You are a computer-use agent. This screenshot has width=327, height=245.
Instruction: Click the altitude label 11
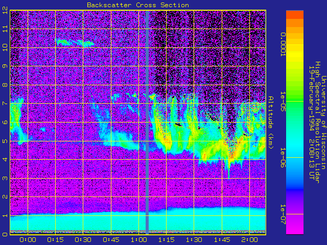pyautogui.click(x=5, y=29)
